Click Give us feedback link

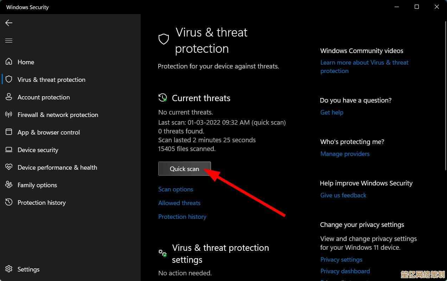pyautogui.click(x=343, y=195)
